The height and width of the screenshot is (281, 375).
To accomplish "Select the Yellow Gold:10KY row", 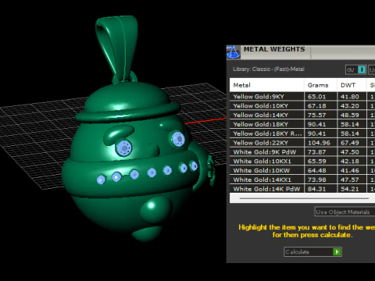I will pyautogui.click(x=302, y=106).
